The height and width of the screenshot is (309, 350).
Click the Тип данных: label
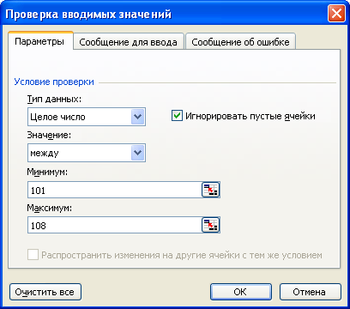[54, 99]
